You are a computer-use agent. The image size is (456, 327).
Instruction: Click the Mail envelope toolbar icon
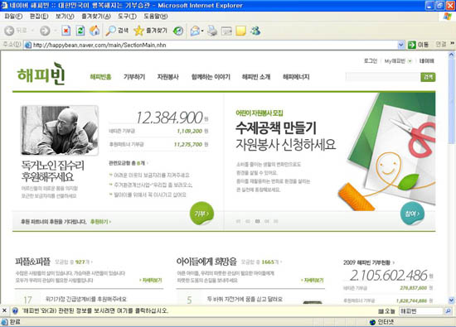coord(195,31)
